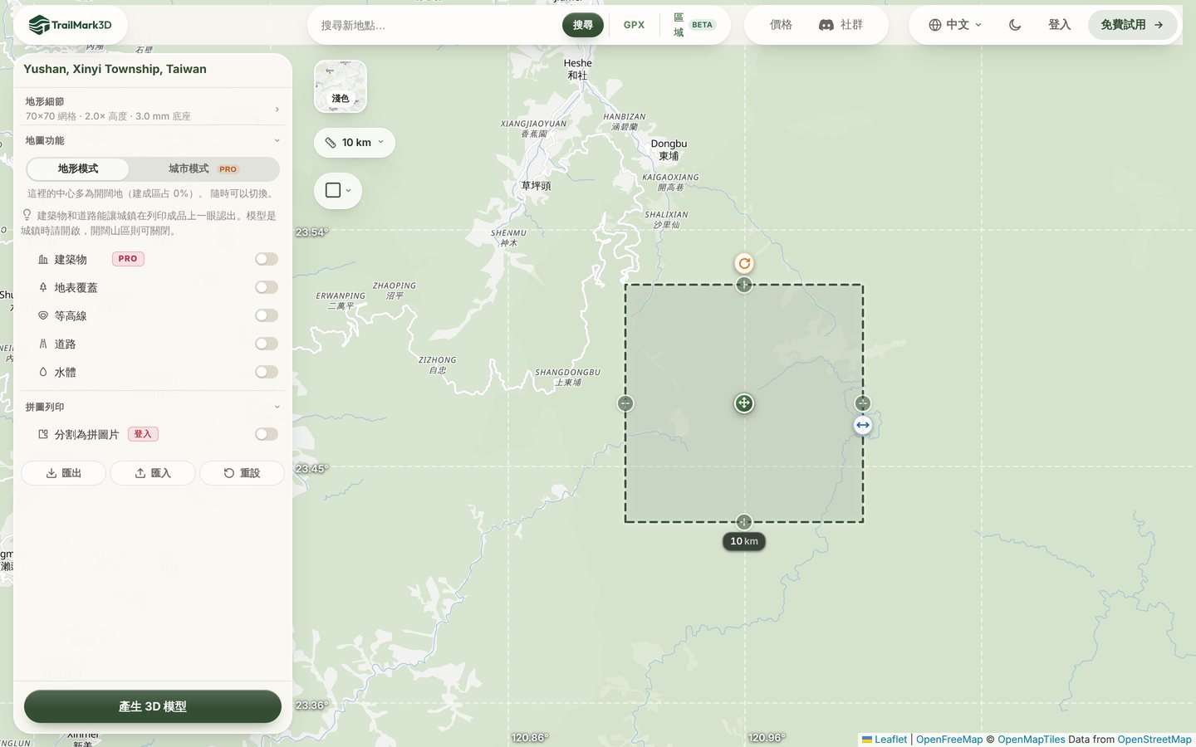Open the 中文 language dropdown
Screen dimensions: 1196x747
coord(955,25)
